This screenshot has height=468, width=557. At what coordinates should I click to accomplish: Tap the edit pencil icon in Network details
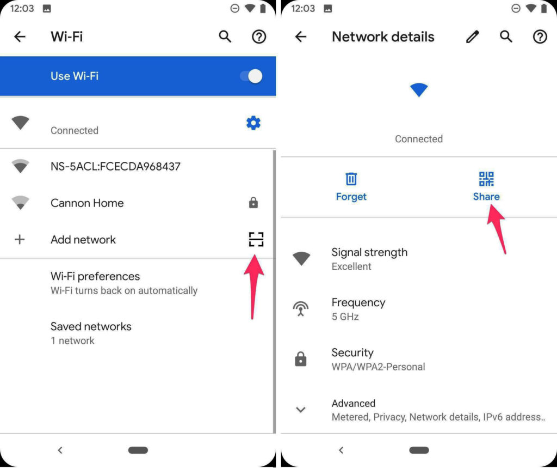(473, 37)
